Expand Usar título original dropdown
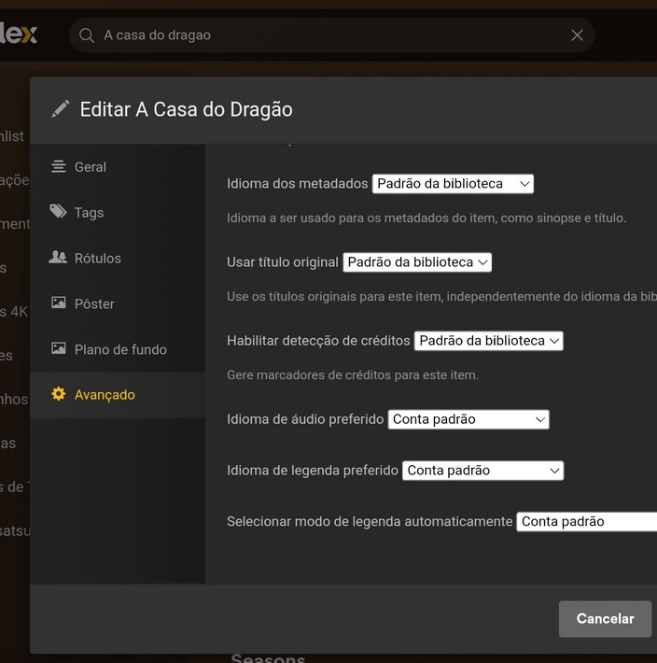 [x=417, y=262]
